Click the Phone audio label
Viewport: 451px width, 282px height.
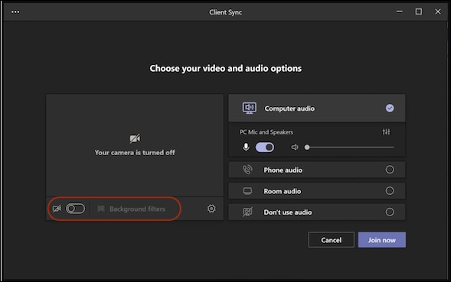tap(283, 170)
